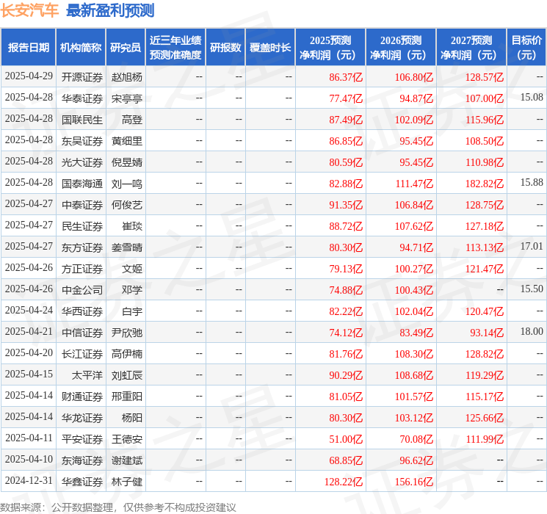The height and width of the screenshot is (514, 547).
Task: Open the 平安证券 institution entry
Action: pyautogui.click(x=82, y=439)
